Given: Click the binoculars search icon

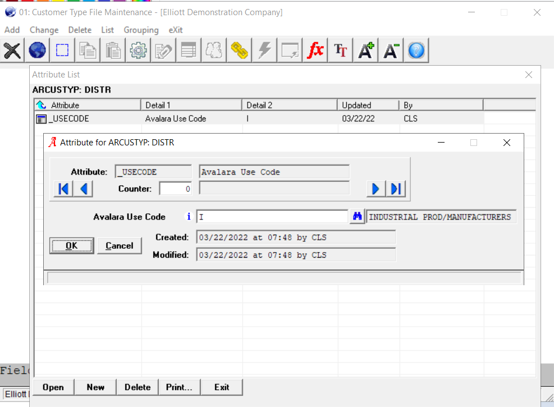Looking at the screenshot, I should (357, 216).
